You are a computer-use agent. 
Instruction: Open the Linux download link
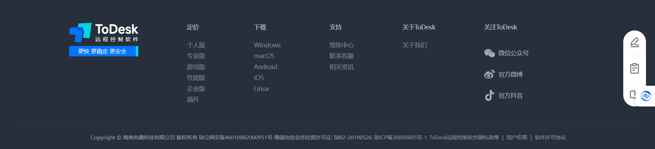(262, 89)
